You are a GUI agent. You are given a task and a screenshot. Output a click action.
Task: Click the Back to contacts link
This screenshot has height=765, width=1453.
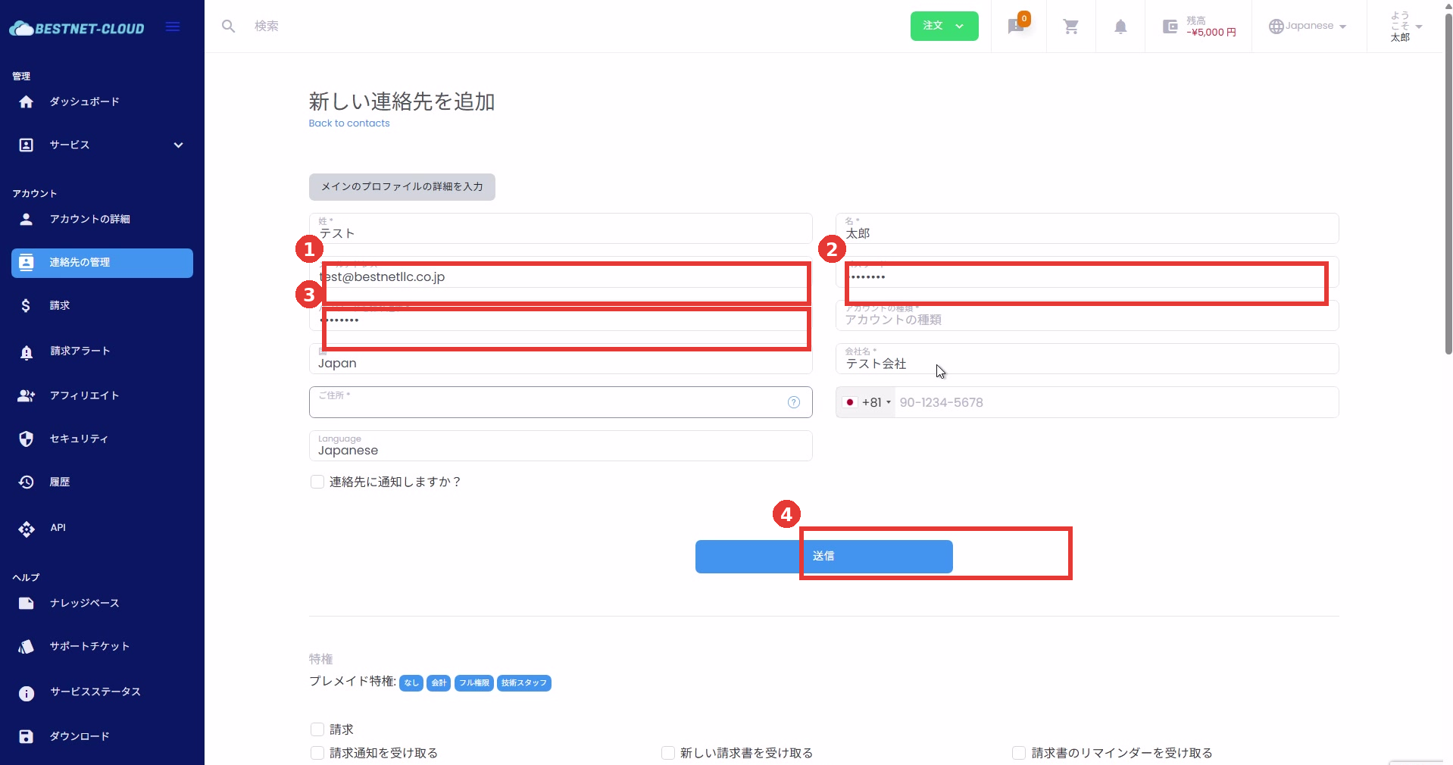pyautogui.click(x=348, y=123)
